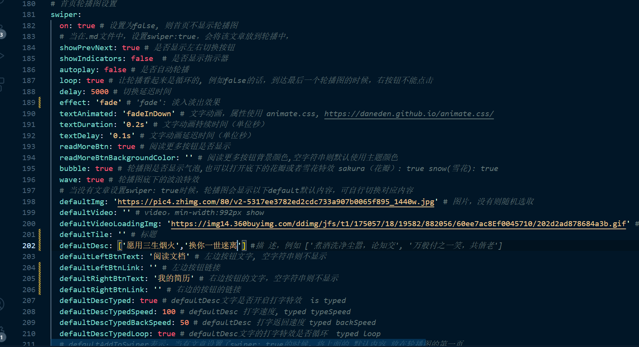Click the 'readMoreBtnBackgroundColor' key
This screenshot has height=347, width=639.
(117, 158)
